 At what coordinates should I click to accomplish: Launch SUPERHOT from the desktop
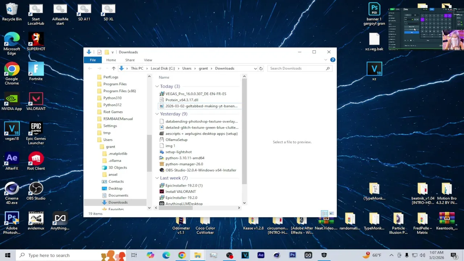pos(36,42)
